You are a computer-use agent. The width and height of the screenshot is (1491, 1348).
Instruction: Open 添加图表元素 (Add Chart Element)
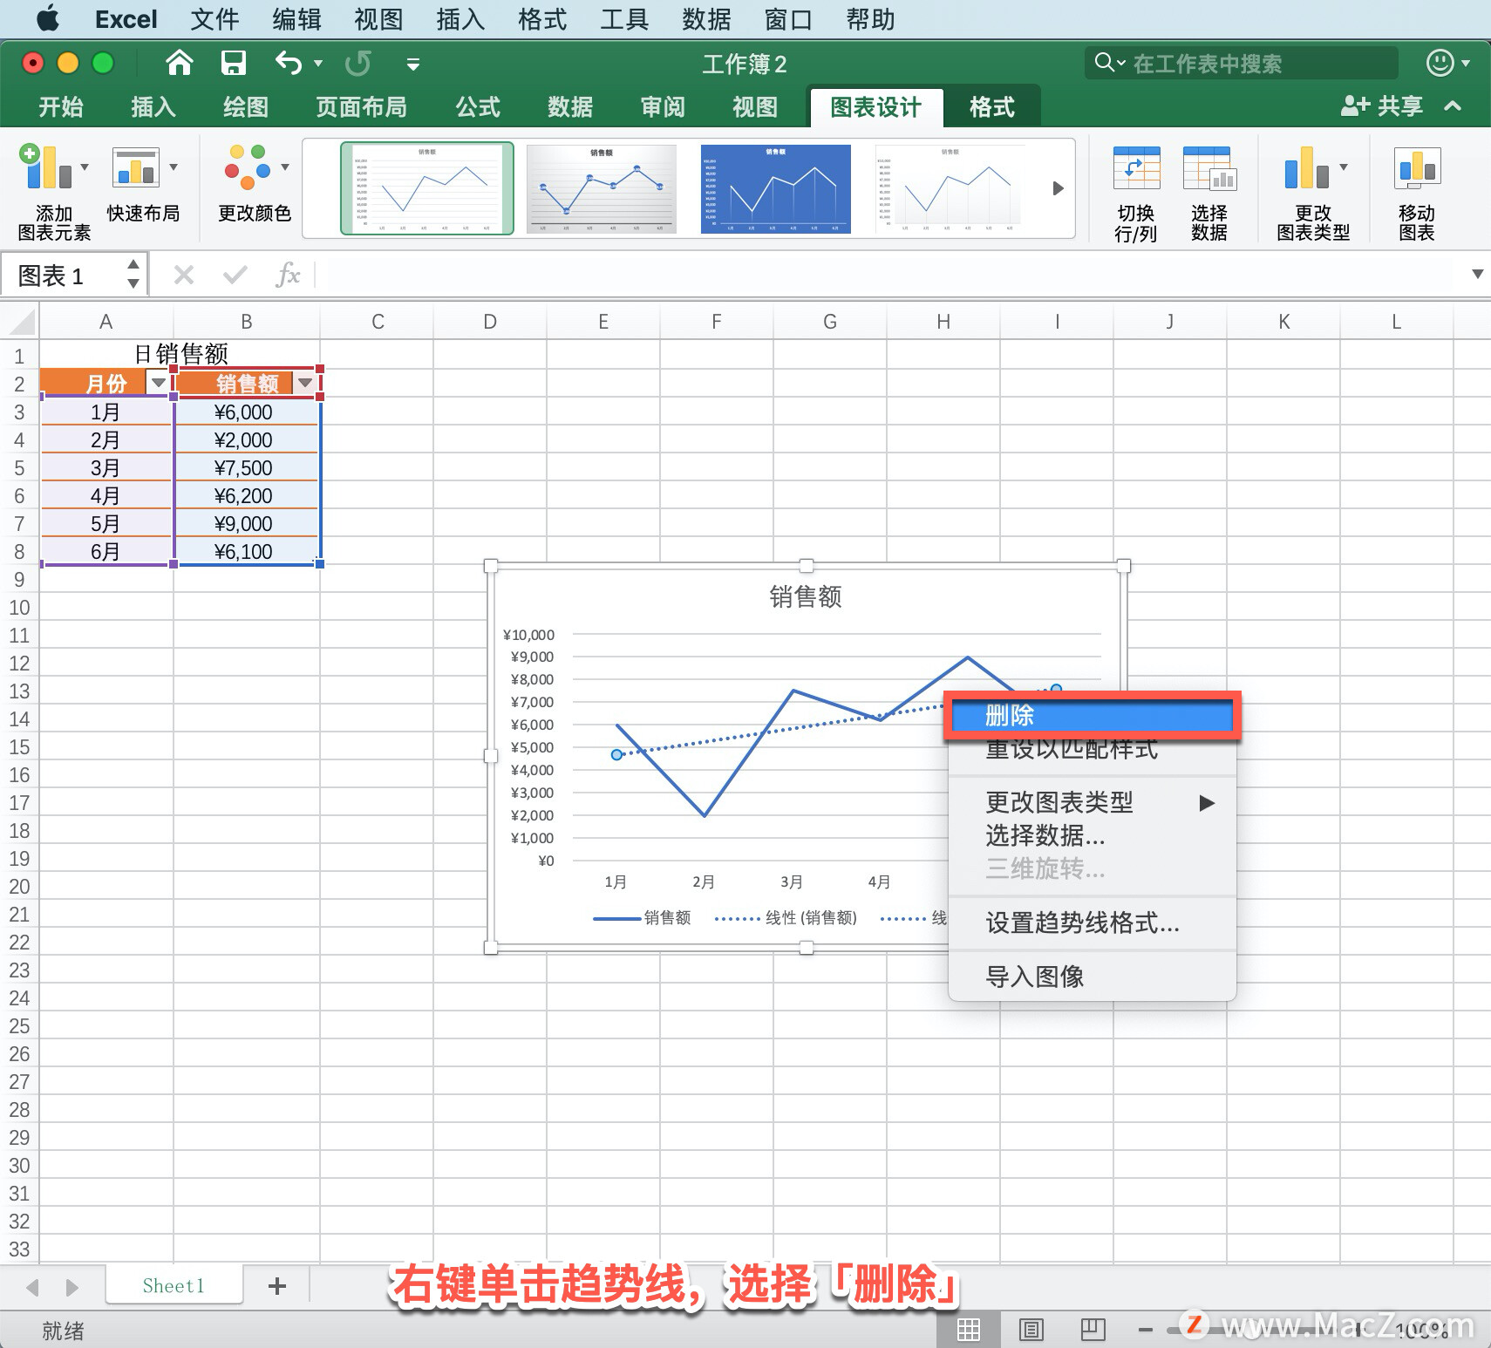click(54, 193)
